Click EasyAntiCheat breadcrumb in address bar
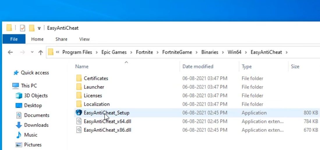Screen dimensions: 320x150 click(x=266, y=52)
